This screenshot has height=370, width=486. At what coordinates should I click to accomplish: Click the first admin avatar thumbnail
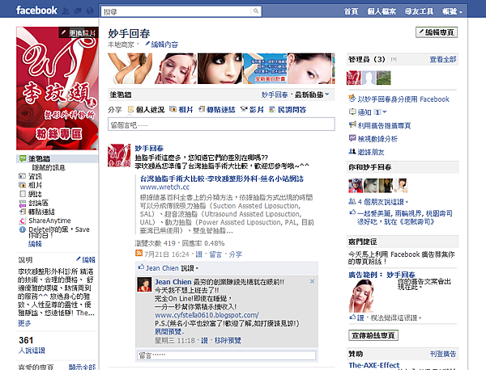[x=354, y=78]
